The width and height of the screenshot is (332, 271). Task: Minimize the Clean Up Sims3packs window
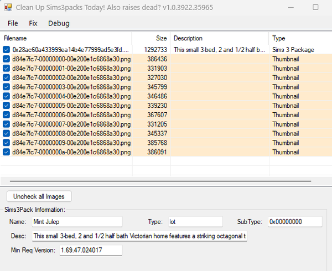[291, 7]
